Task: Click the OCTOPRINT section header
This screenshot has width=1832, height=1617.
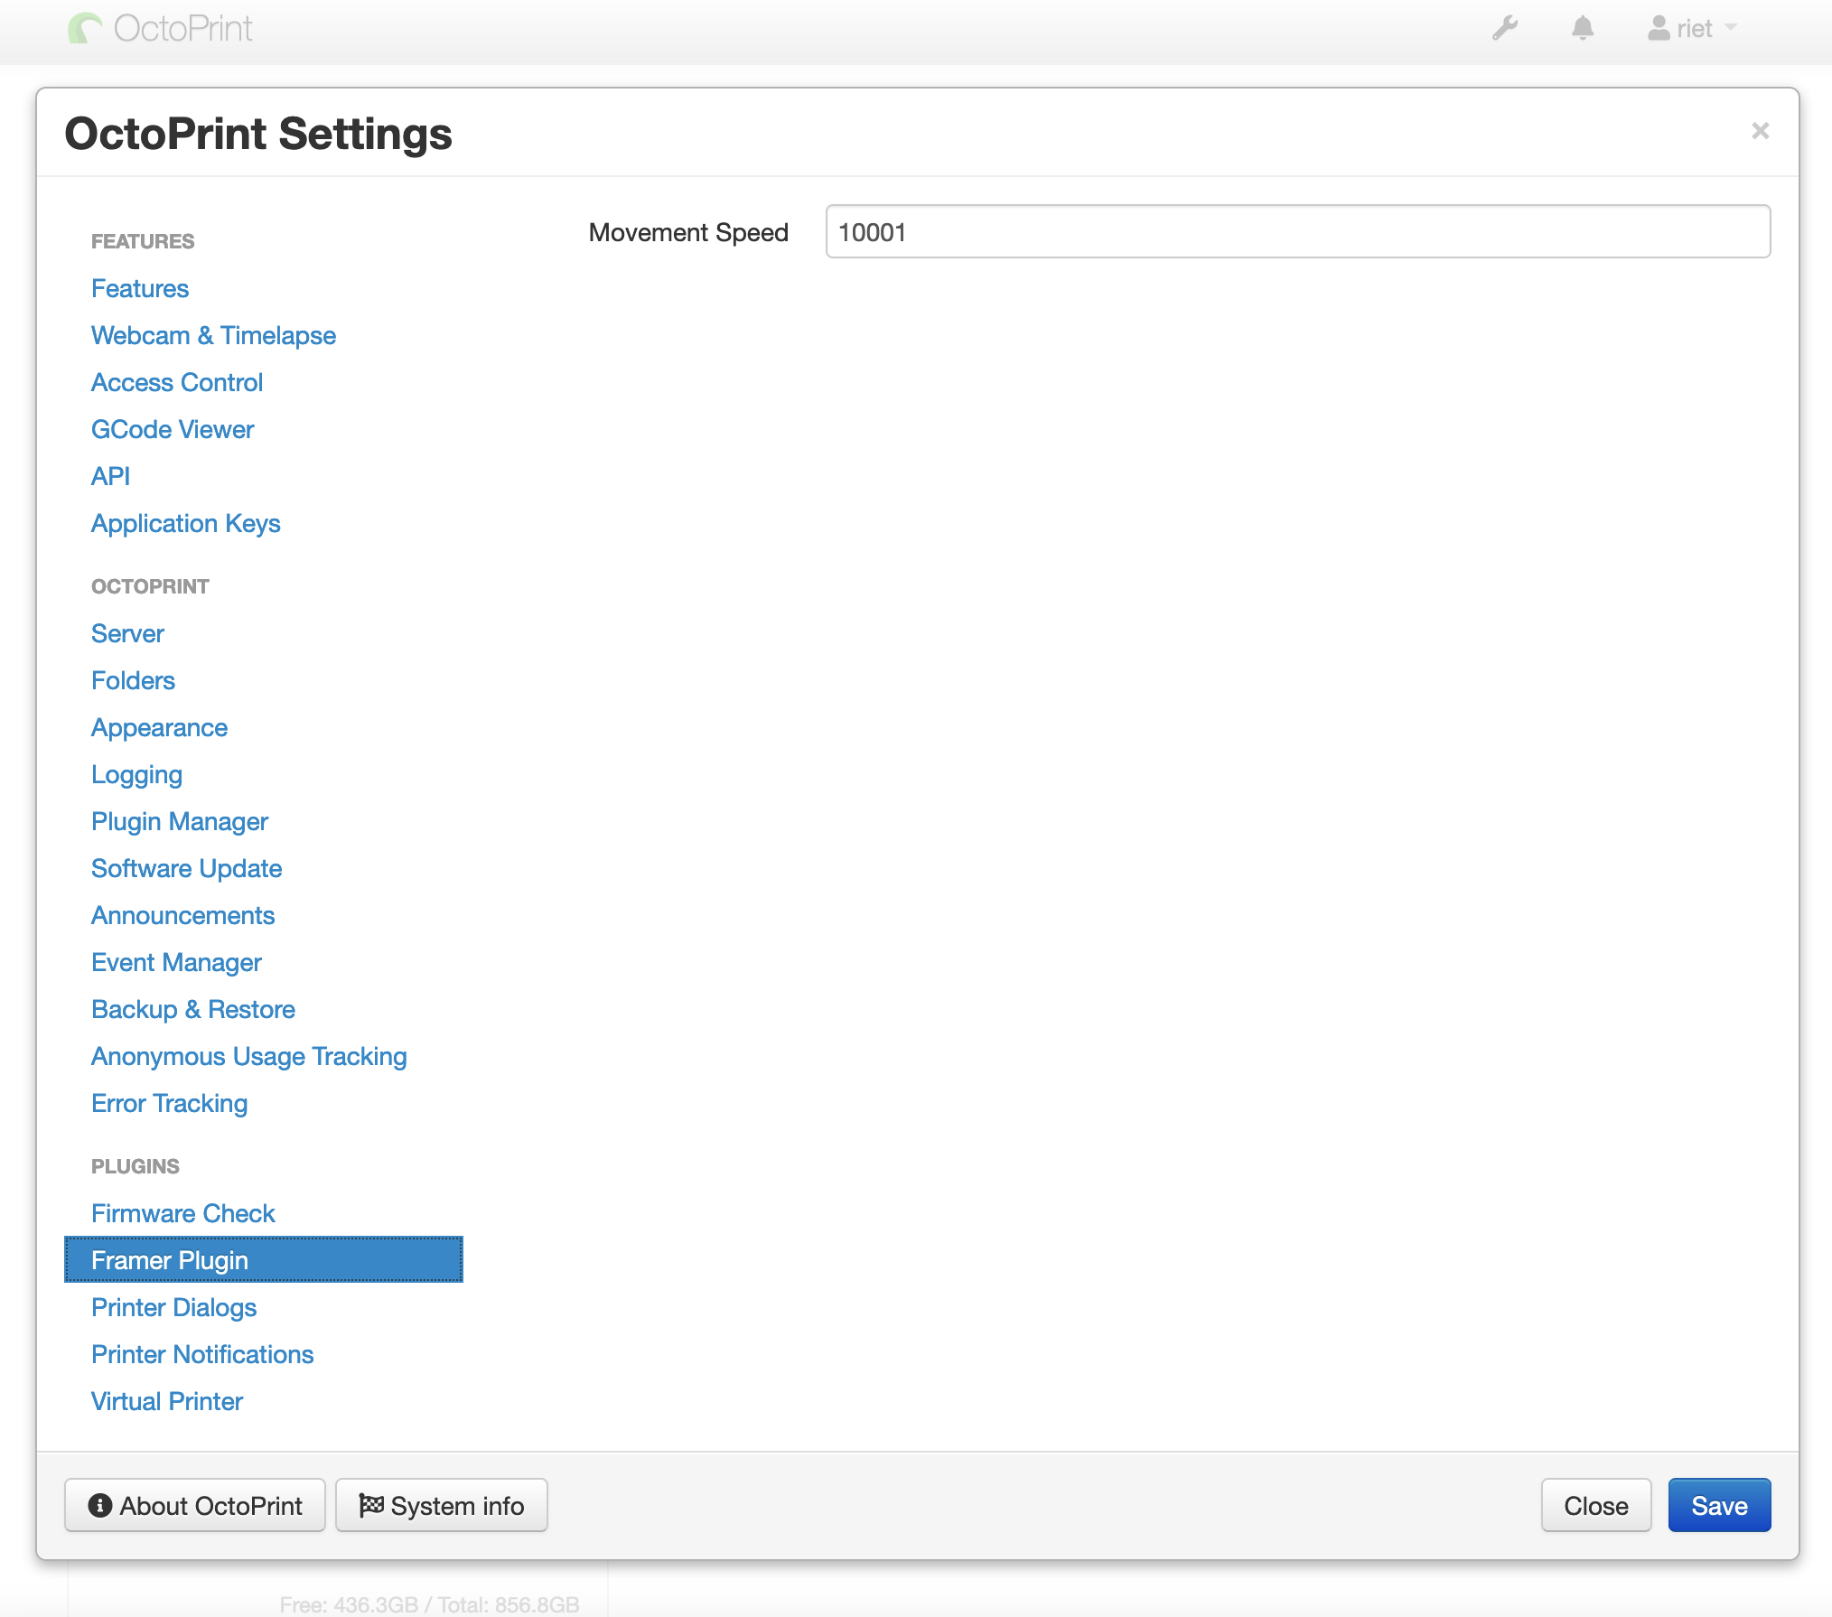Action: pos(150,586)
